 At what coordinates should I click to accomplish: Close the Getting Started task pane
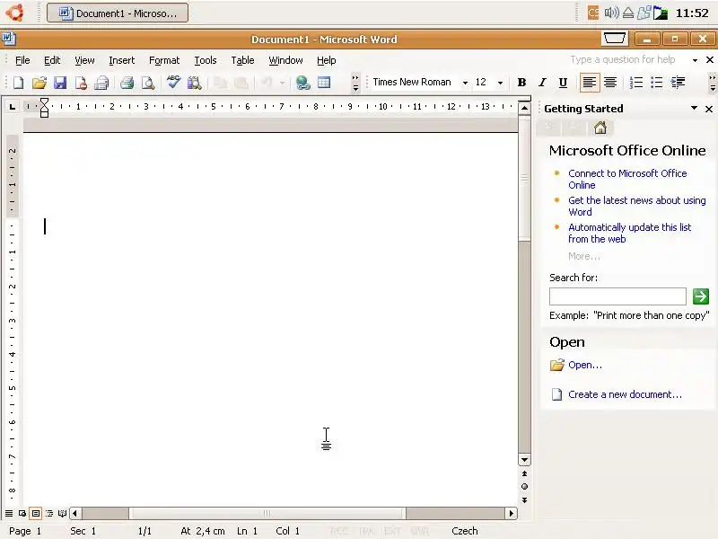click(x=709, y=109)
